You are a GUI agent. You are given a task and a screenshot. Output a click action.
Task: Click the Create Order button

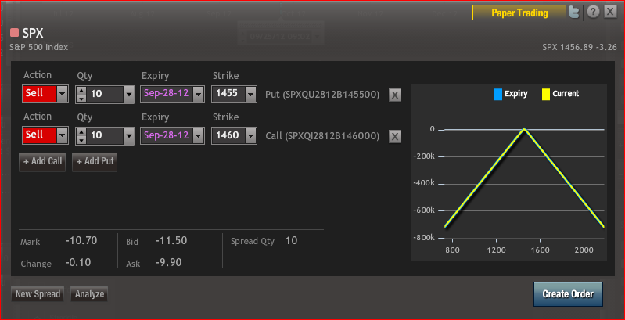click(568, 294)
